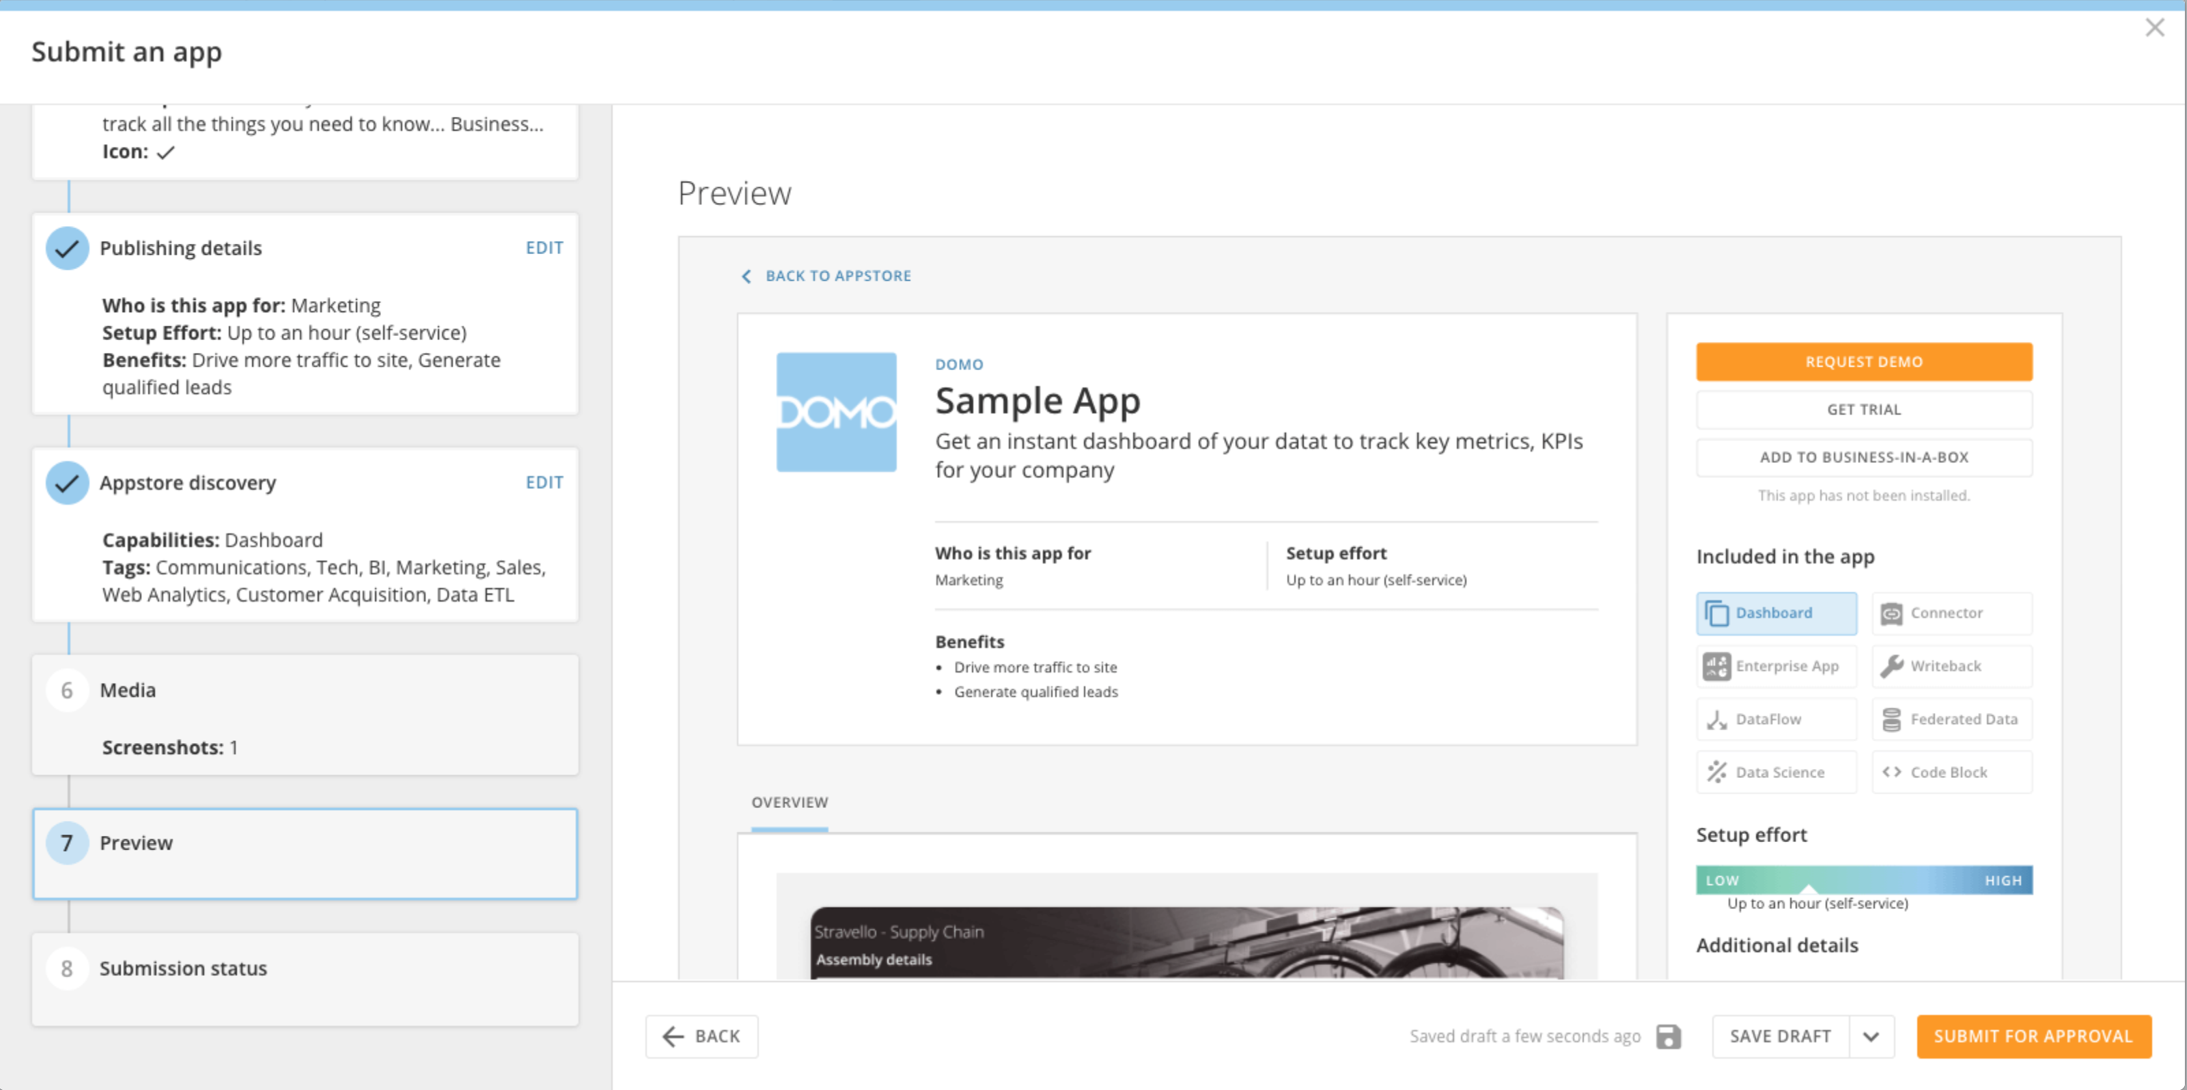Viewport: 2187px width, 1090px height.
Task: Switch to the Overview tab
Action: [x=790, y=803]
